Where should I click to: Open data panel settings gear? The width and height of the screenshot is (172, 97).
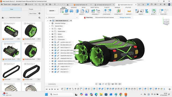(x=39, y=13)
